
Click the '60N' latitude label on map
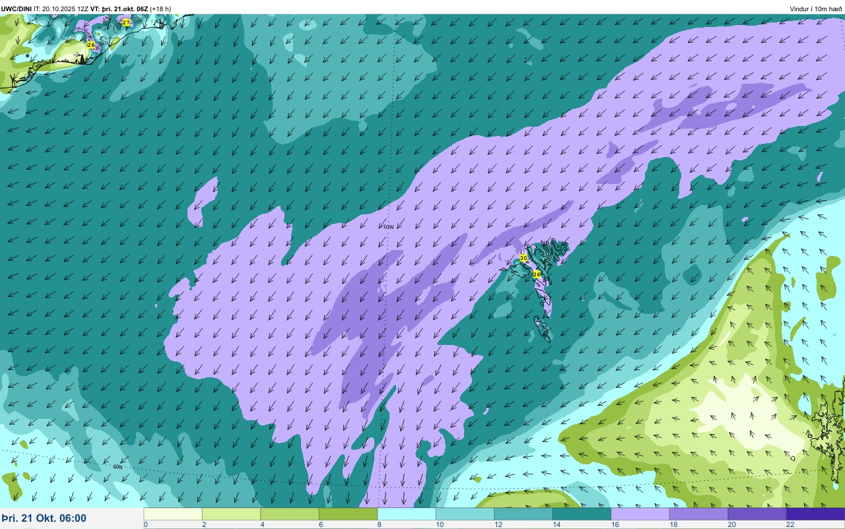pyautogui.click(x=118, y=466)
